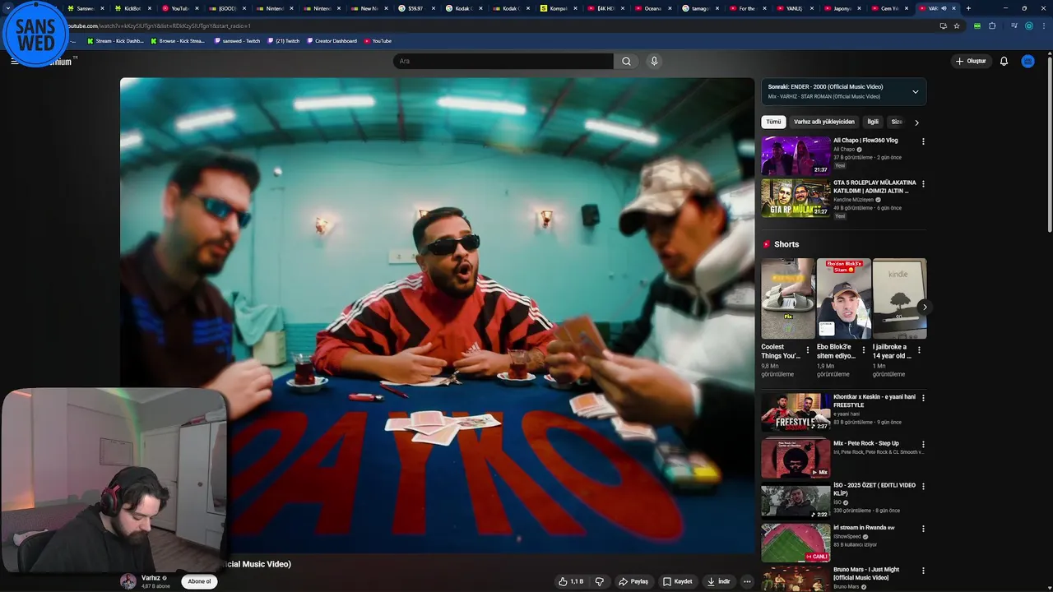Dislike the video with thumbs down
Viewport: 1053px width, 592px height.
[600, 581]
